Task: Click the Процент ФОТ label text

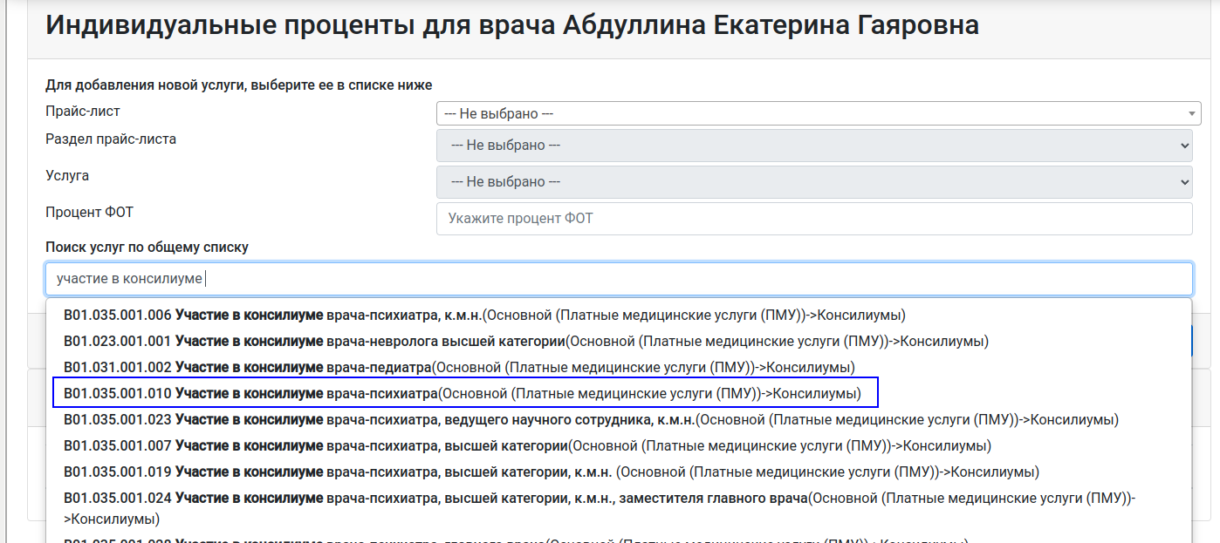Action: point(89,212)
